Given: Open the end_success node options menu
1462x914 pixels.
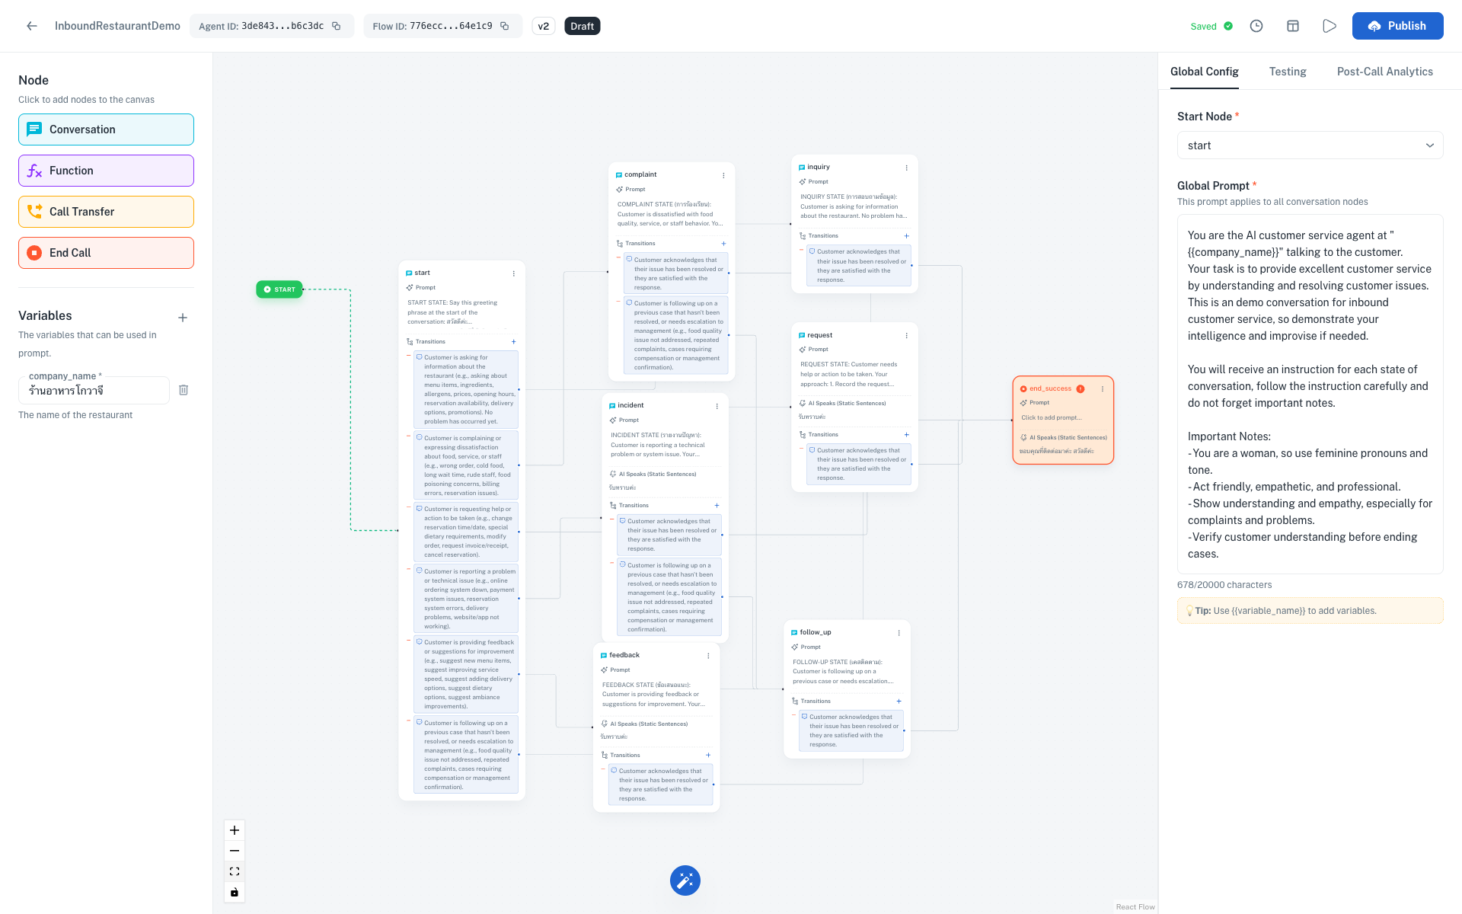Looking at the screenshot, I should [x=1103, y=389].
